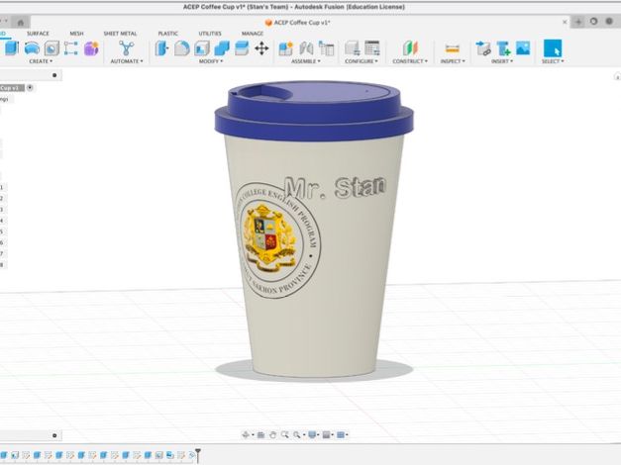This screenshot has height=465, width=621.
Task: Switch to the MANAGE tab
Action: (253, 34)
